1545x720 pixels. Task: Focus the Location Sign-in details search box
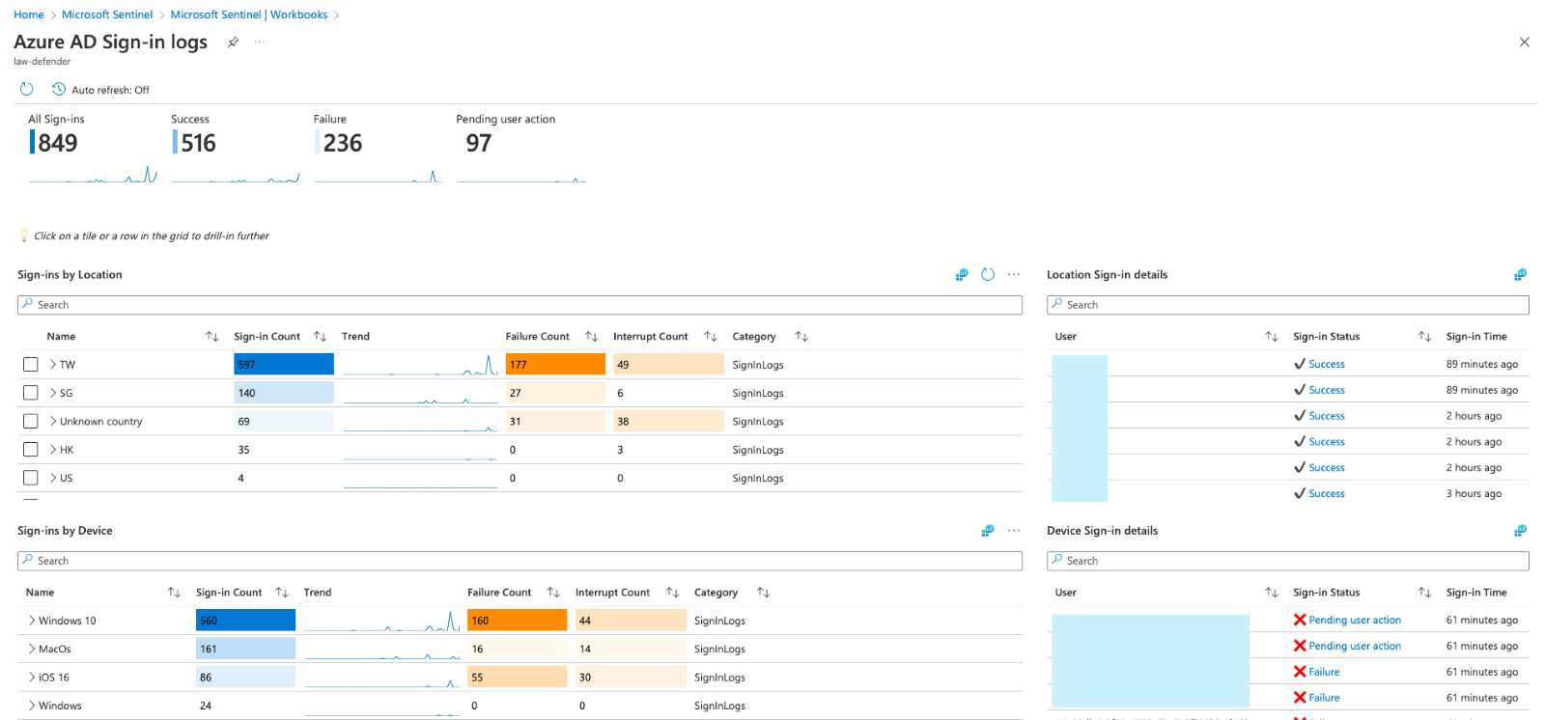pos(1288,305)
